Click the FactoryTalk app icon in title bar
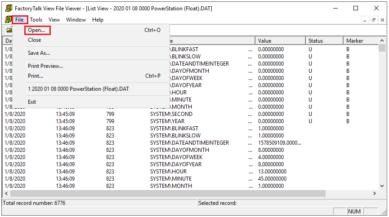Image resolution: width=389 pixels, height=217 pixels. click(9, 8)
